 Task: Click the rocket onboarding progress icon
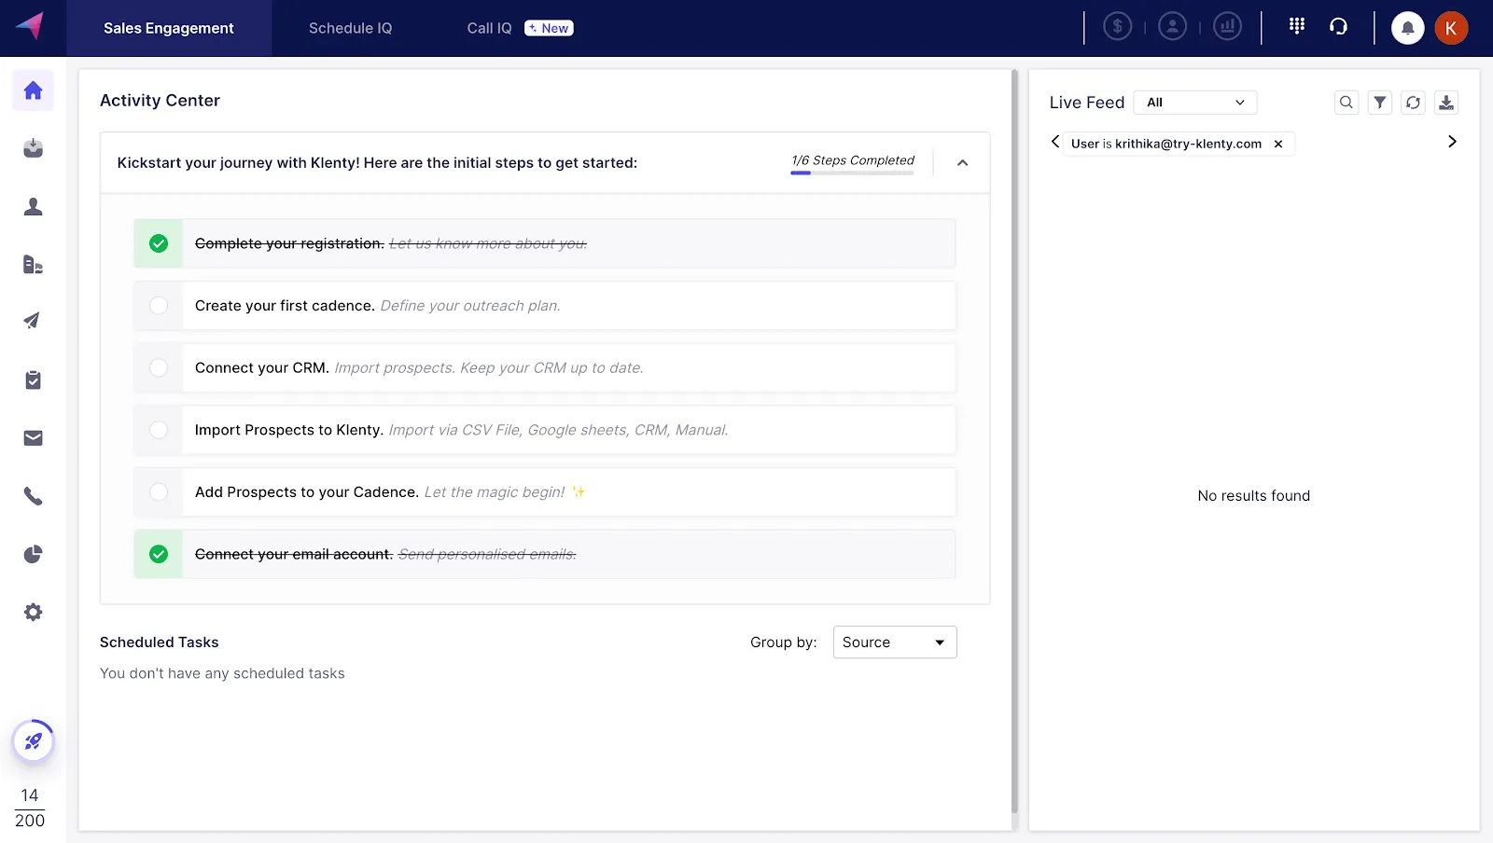[33, 741]
